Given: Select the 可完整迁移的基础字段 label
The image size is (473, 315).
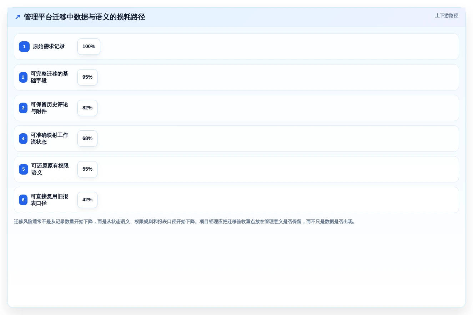Looking at the screenshot, I should pyautogui.click(x=49, y=77).
